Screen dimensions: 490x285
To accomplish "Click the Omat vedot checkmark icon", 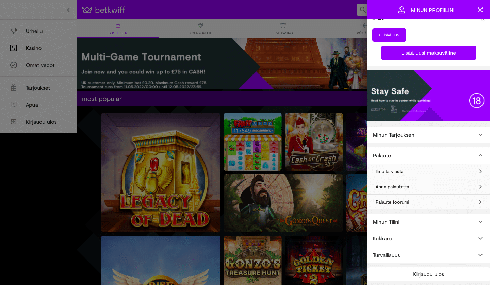I will click(14, 65).
